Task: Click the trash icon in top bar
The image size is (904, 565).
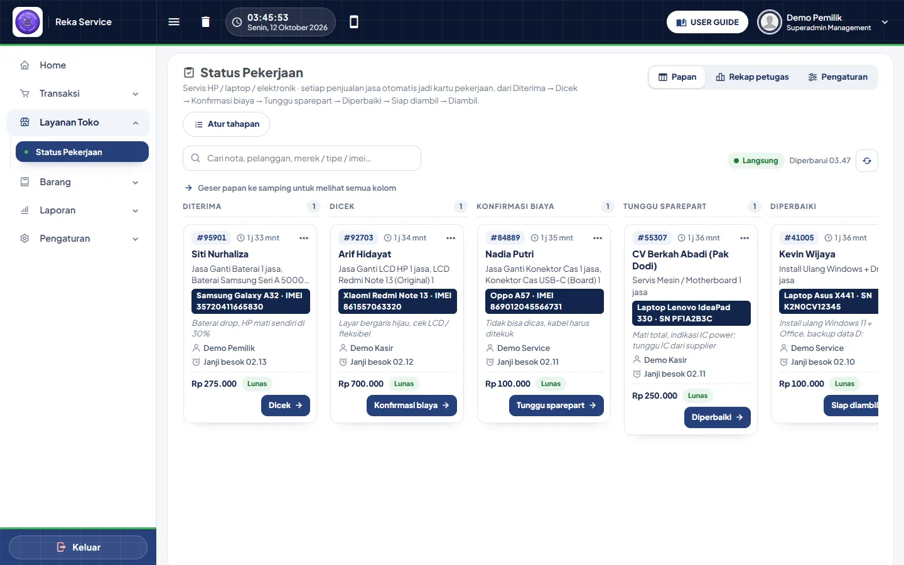Action: (x=205, y=22)
